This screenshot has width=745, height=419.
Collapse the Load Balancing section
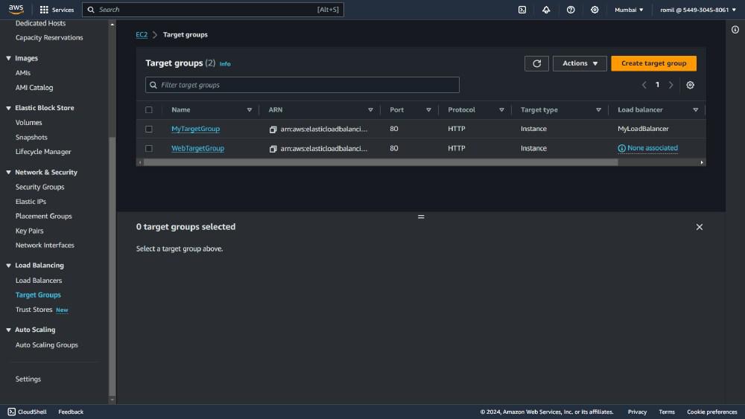8,266
